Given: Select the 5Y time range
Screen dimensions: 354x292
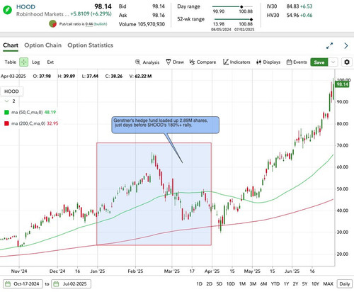Looking at the screenshot, I should tap(304, 283).
